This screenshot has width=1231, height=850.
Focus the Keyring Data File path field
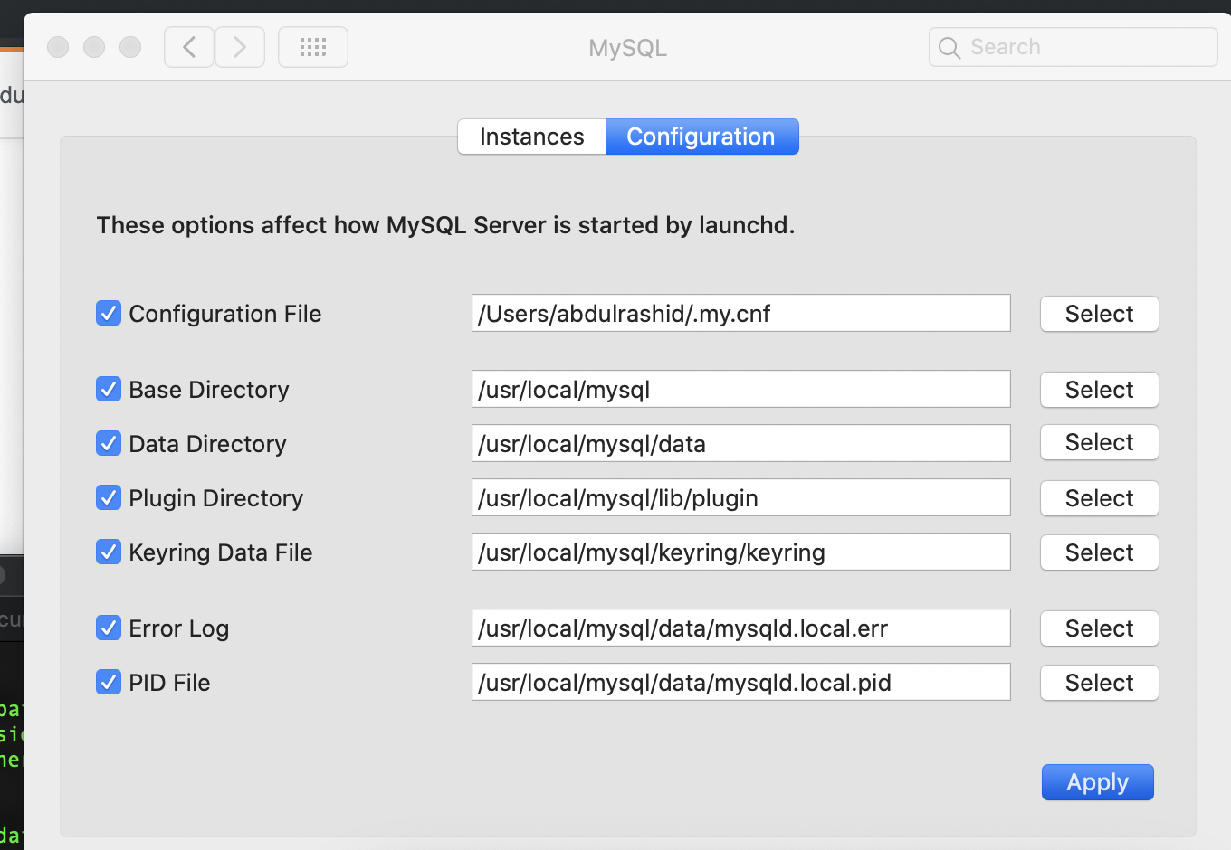(740, 552)
